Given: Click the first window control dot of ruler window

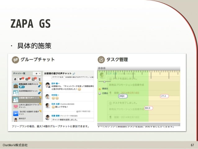Looking at the screenshot, I should coord(99,68).
